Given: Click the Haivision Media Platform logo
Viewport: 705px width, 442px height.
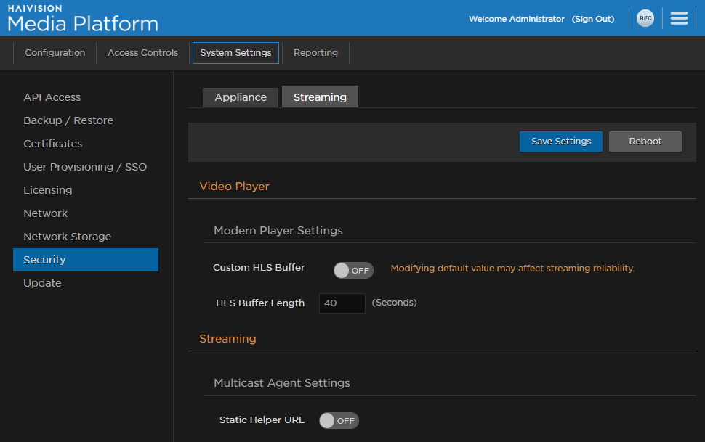Looking at the screenshot, I should click(x=82, y=18).
